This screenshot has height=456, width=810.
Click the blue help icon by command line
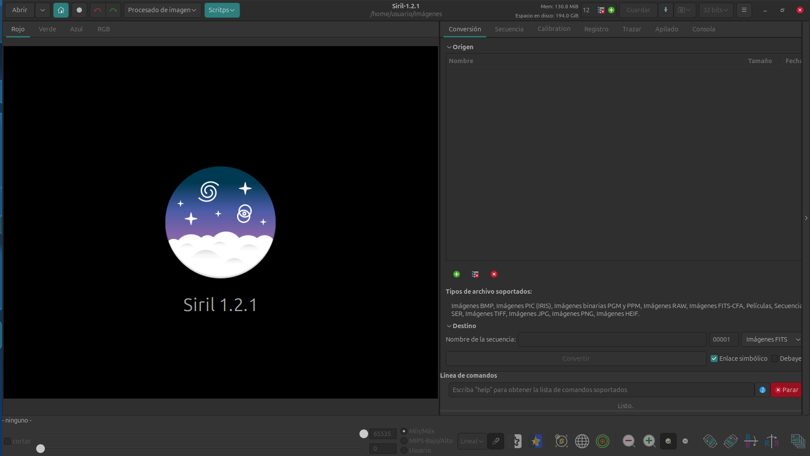click(763, 390)
